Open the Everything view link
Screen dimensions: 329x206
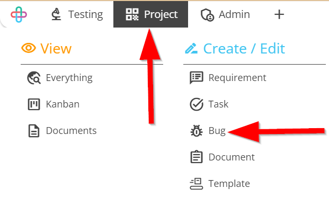tap(60, 78)
